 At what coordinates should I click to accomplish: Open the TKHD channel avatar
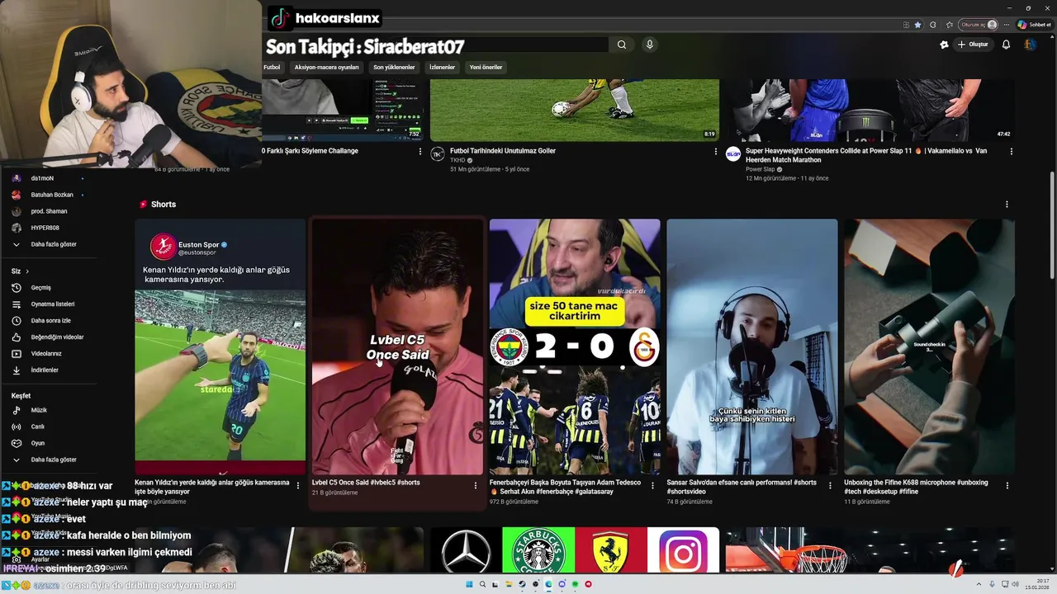438,154
